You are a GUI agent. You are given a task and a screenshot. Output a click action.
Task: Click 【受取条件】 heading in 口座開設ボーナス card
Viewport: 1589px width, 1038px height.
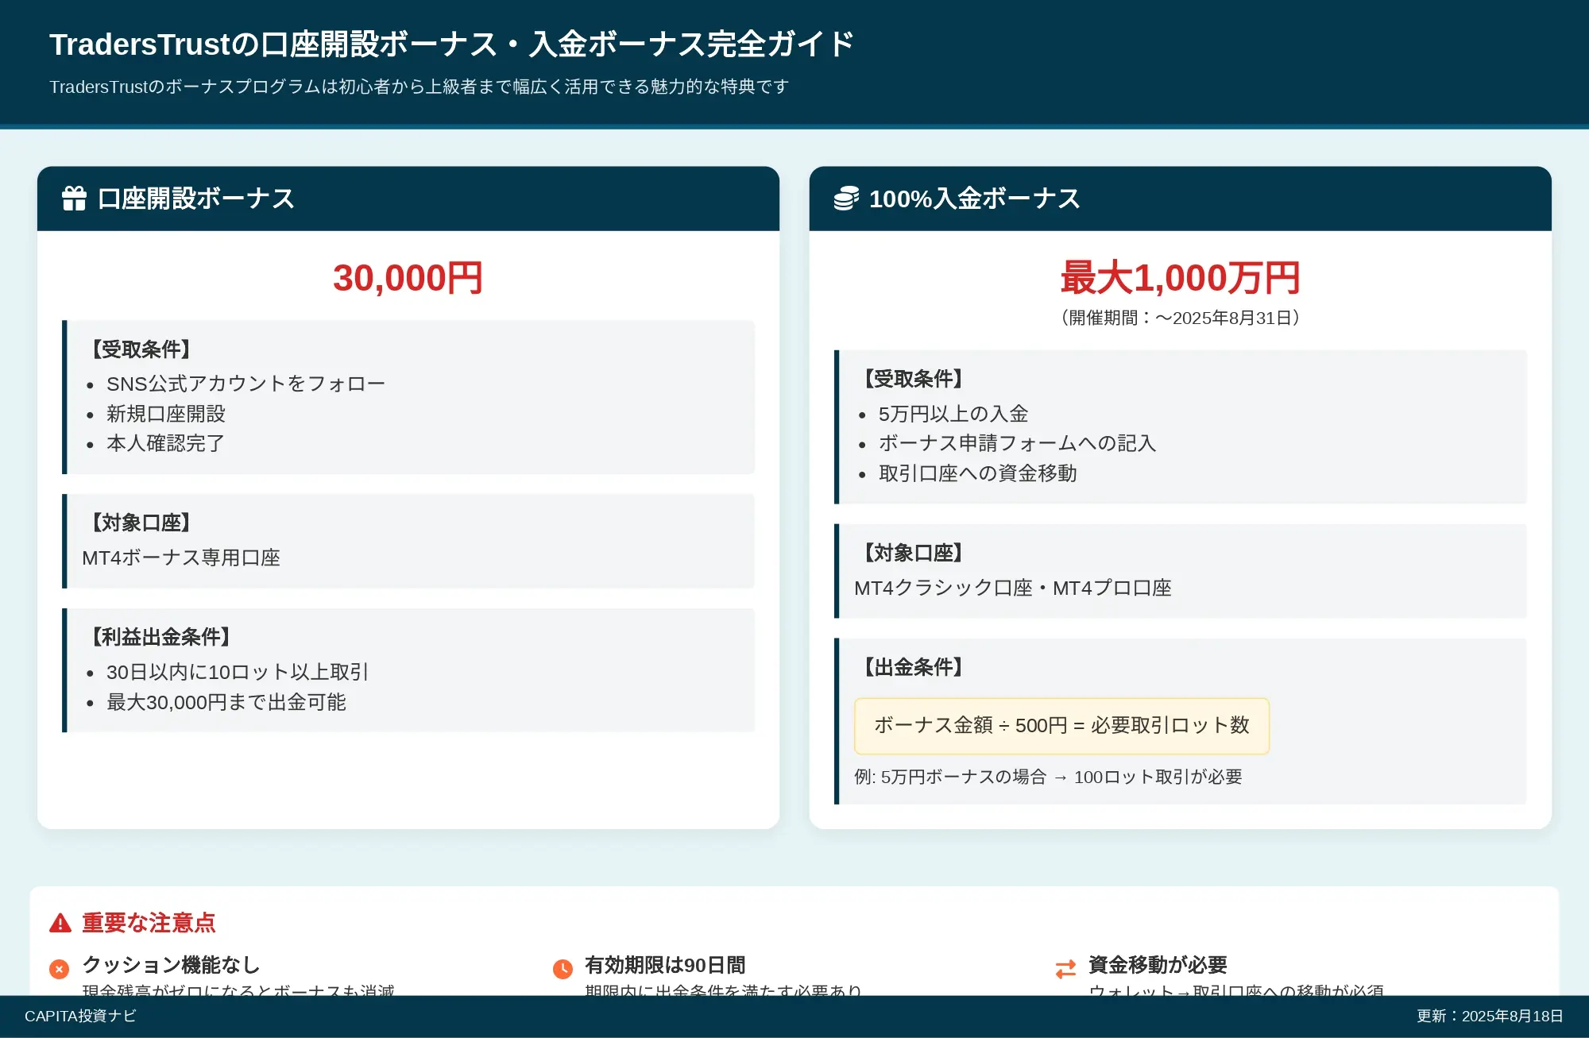pos(141,349)
